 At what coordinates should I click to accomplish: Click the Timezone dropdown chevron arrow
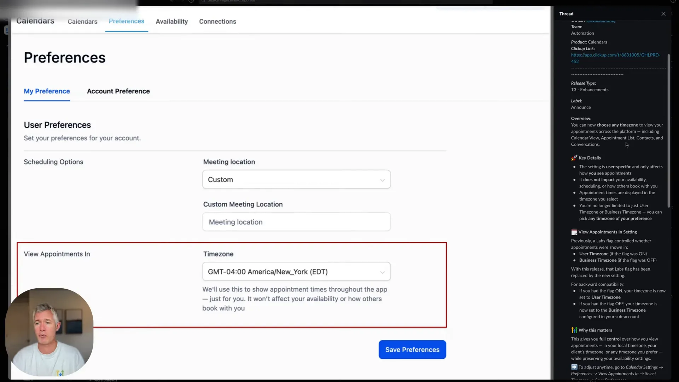382,272
